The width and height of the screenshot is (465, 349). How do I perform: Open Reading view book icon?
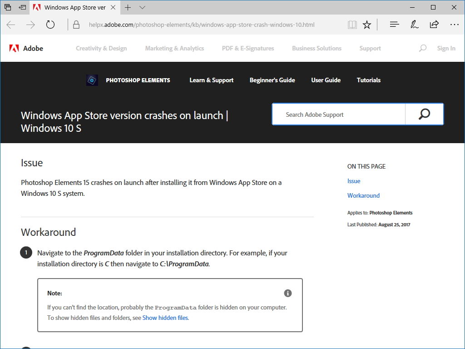click(x=352, y=25)
